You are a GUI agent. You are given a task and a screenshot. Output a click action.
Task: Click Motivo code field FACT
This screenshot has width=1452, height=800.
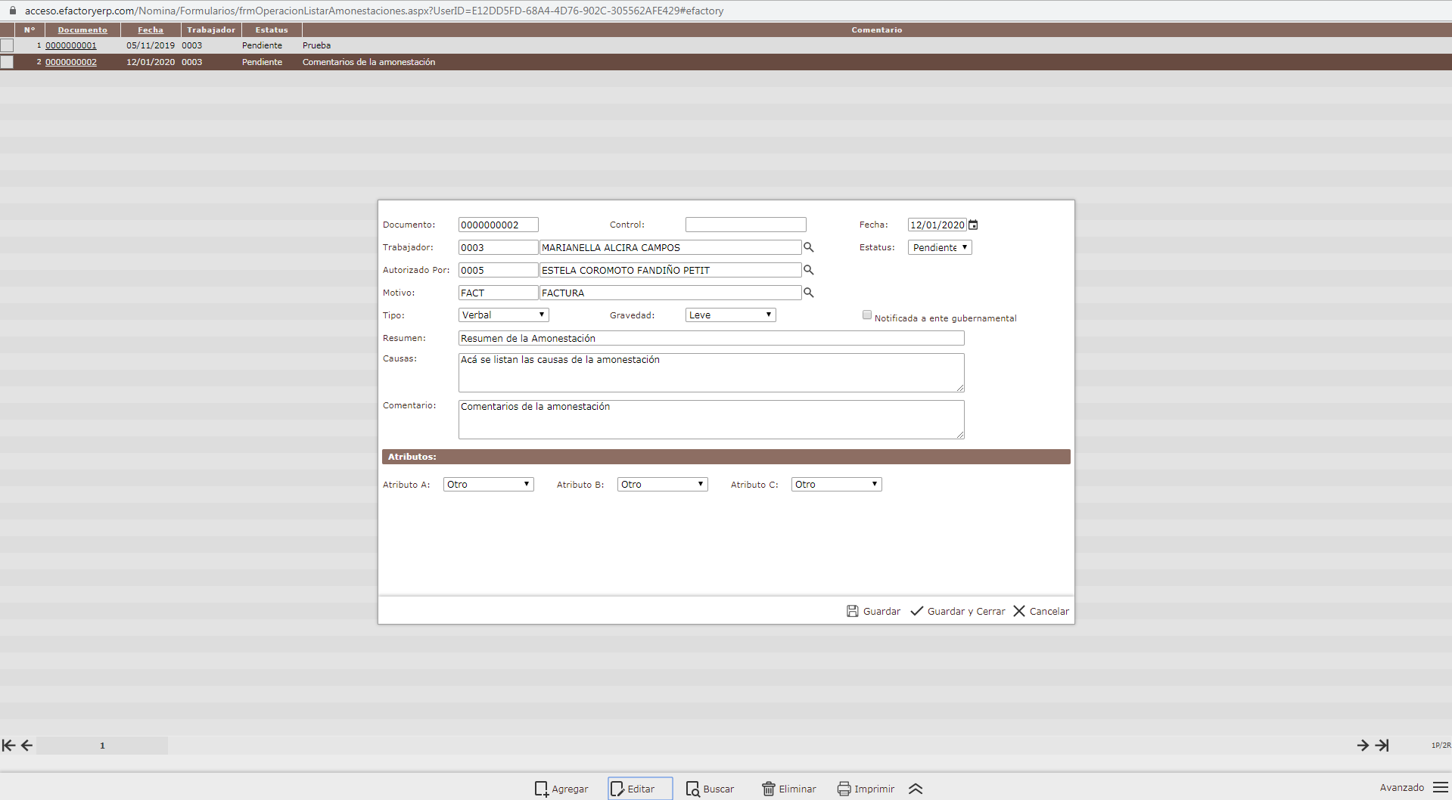[x=499, y=293]
